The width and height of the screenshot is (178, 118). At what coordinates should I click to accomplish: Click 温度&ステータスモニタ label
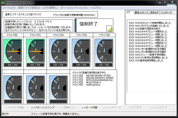(23, 15)
